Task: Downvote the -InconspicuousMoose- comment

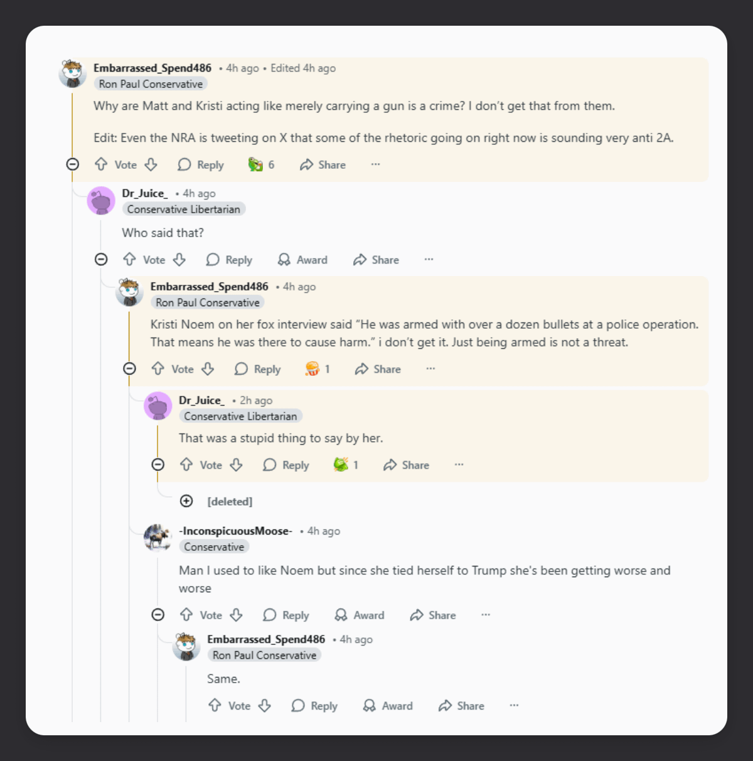Action: tap(236, 615)
